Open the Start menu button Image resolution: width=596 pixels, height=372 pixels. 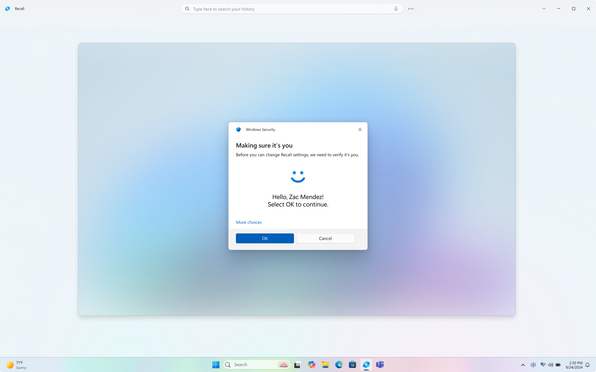pyautogui.click(x=216, y=365)
